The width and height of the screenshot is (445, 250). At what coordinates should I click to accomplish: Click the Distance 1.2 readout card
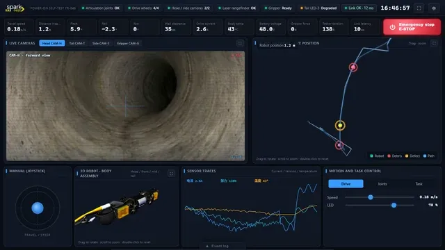[x=50, y=27]
